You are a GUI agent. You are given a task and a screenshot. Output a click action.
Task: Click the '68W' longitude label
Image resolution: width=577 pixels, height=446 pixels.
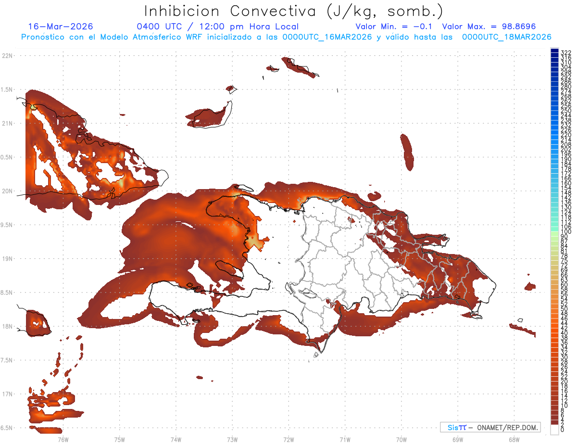(514, 439)
